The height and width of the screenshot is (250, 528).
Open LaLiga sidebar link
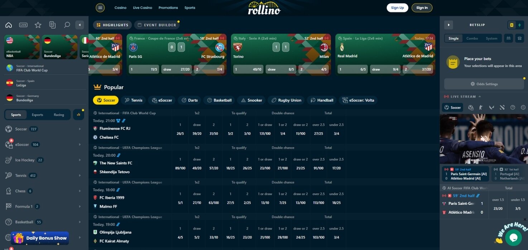(44, 83)
